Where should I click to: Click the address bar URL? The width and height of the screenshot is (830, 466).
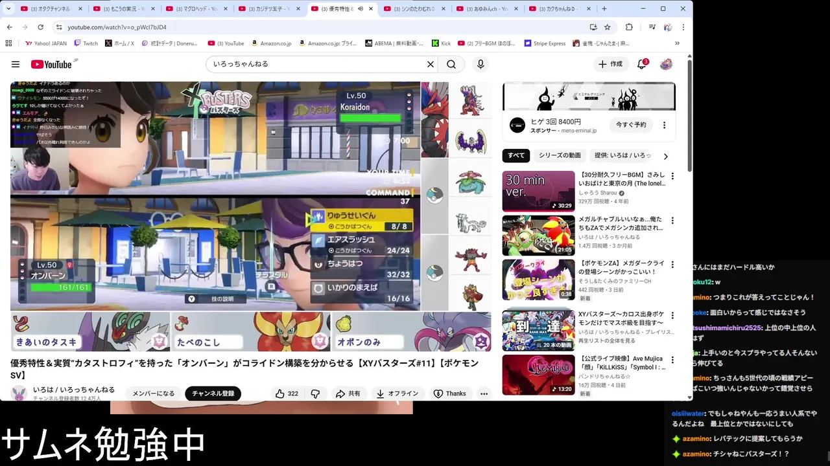click(x=117, y=27)
